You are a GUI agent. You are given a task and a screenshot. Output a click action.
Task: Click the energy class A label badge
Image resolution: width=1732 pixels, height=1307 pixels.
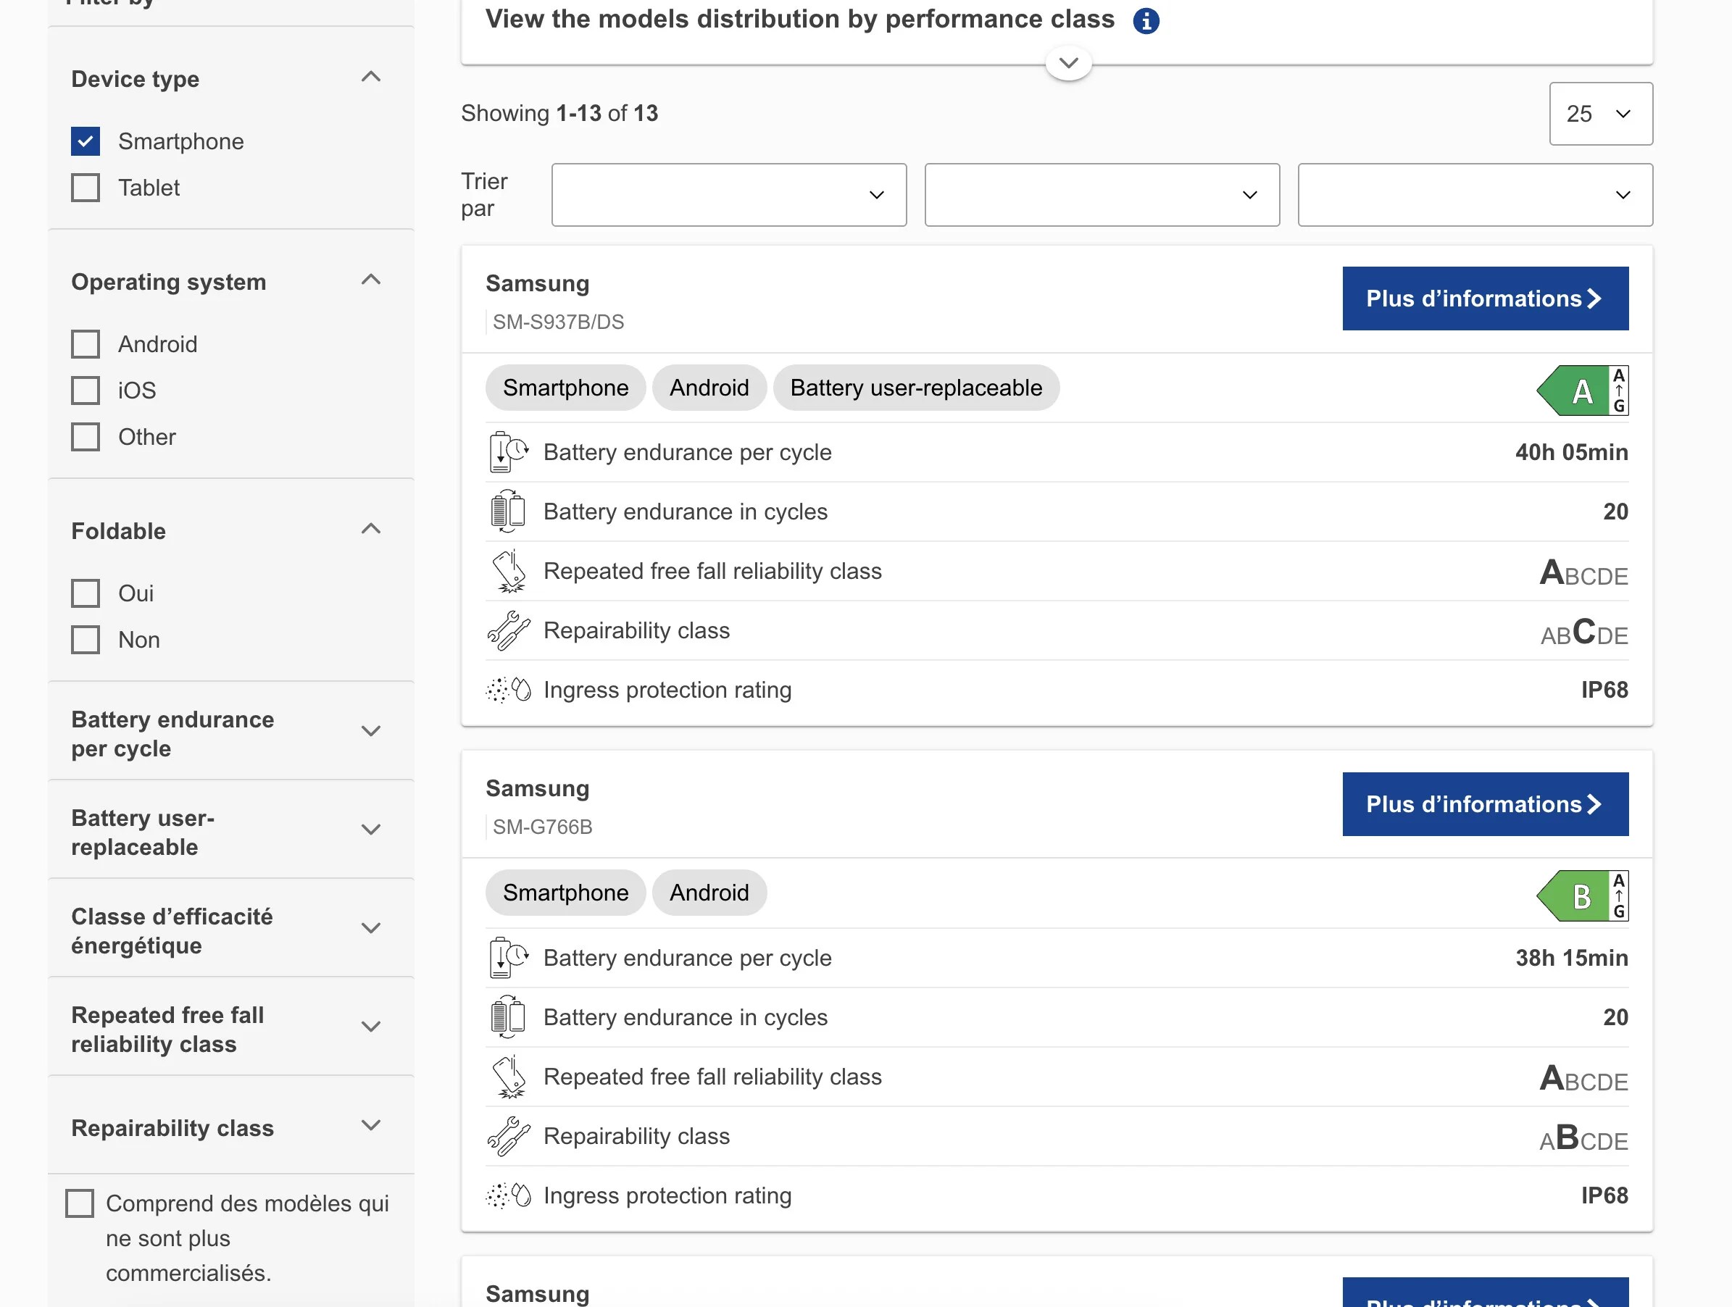coord(1583,391)
